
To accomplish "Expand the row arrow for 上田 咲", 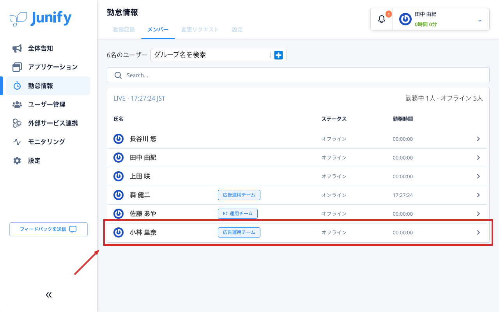I will point(478,176).
